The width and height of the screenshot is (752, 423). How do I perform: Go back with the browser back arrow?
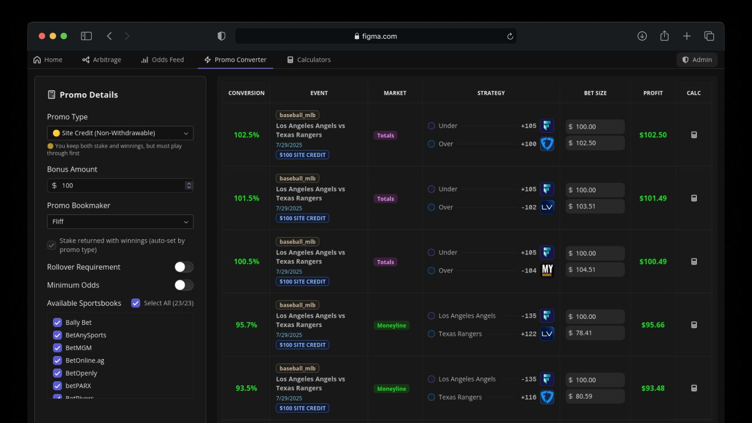click(x=110, y=36)
